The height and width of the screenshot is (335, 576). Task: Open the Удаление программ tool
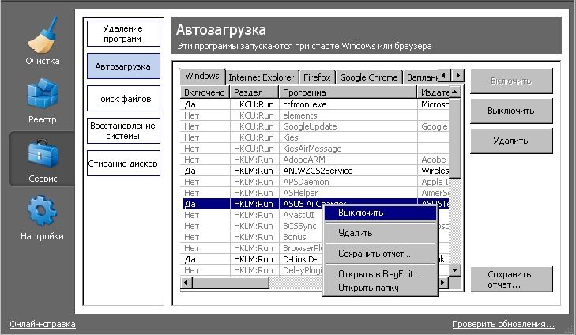pyautogui.click(x=123, y=33)
